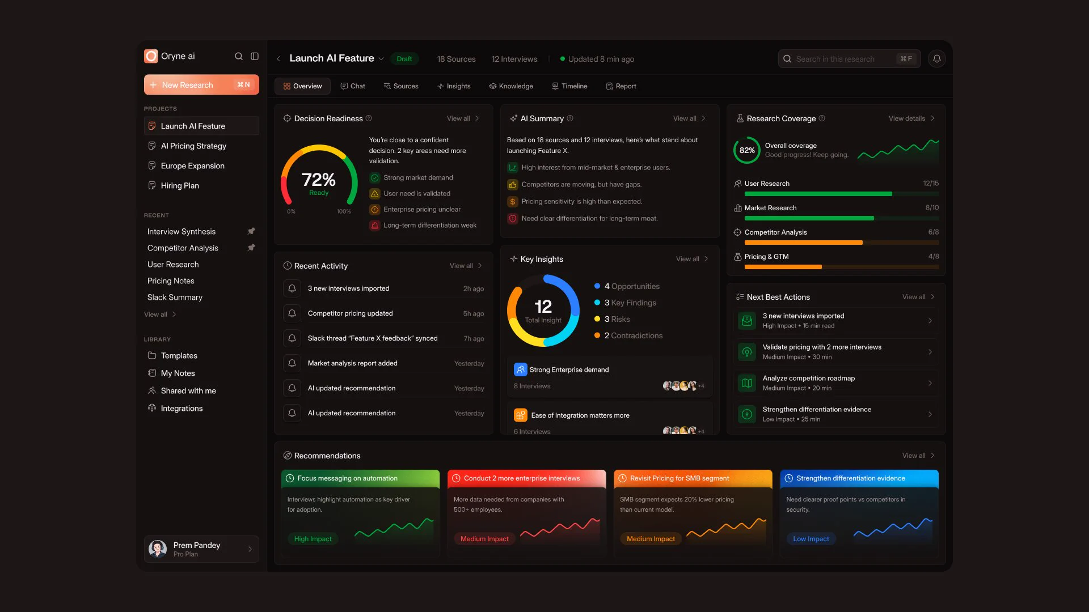Click the User Research coverage progress bar
Screen dimensions: 1089x612
[842, 194]
